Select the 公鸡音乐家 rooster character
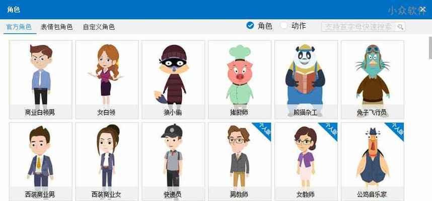 [373, 162]
